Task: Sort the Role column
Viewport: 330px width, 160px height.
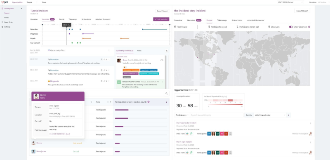Action: click(108, 102)
